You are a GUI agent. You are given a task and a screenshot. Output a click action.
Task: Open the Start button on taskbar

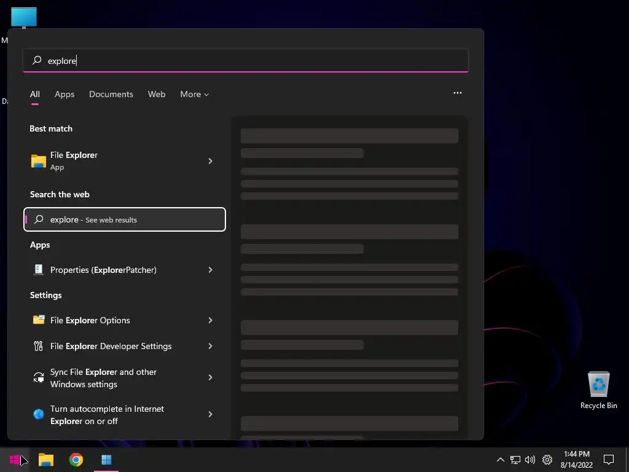pos(15,460)
